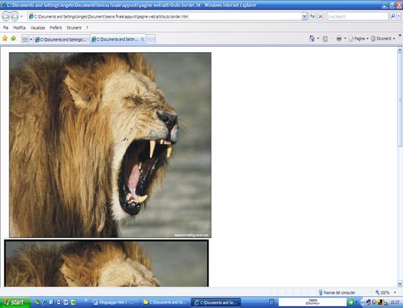This screenshot has height=308, width=403.
Task: Open the folder C:\Documents and Se... taskbar button
Action: [x=165, y=302]
